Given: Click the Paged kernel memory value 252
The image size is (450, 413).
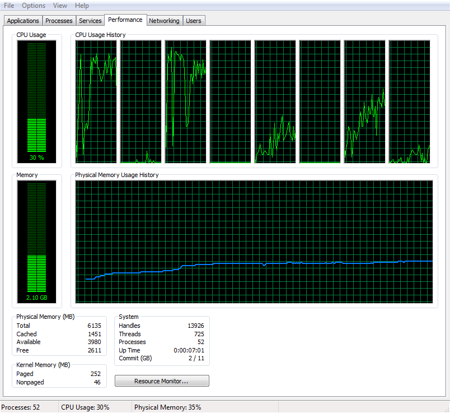Looking at the screenshot, I should tap(96, 374).
